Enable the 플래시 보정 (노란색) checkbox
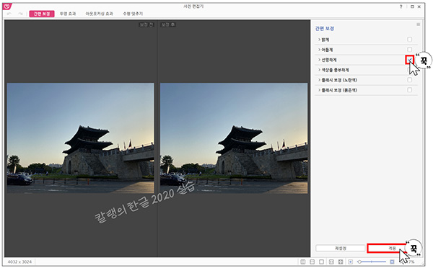433x268 pixels. point(409,80)
